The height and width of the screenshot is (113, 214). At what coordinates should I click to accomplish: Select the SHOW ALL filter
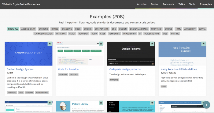pyautogui.click(x=13, y=29)
